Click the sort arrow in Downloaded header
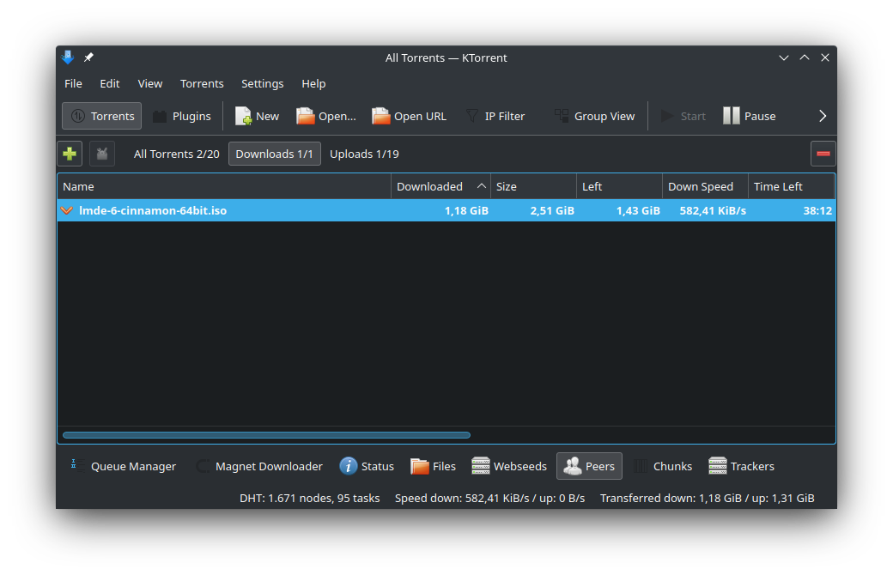 pos(481,186)
